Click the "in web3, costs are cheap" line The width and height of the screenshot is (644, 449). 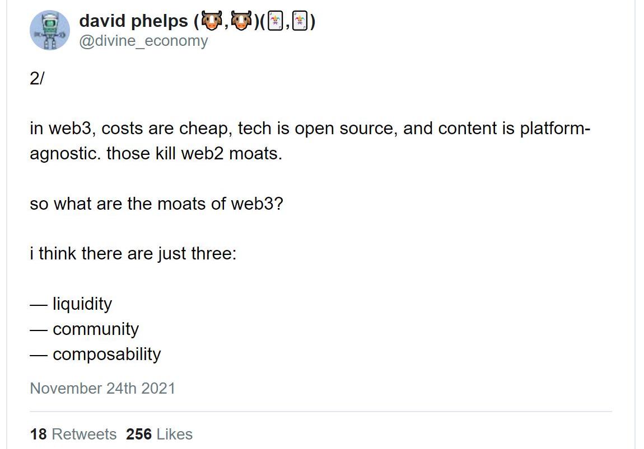(310, 129)
